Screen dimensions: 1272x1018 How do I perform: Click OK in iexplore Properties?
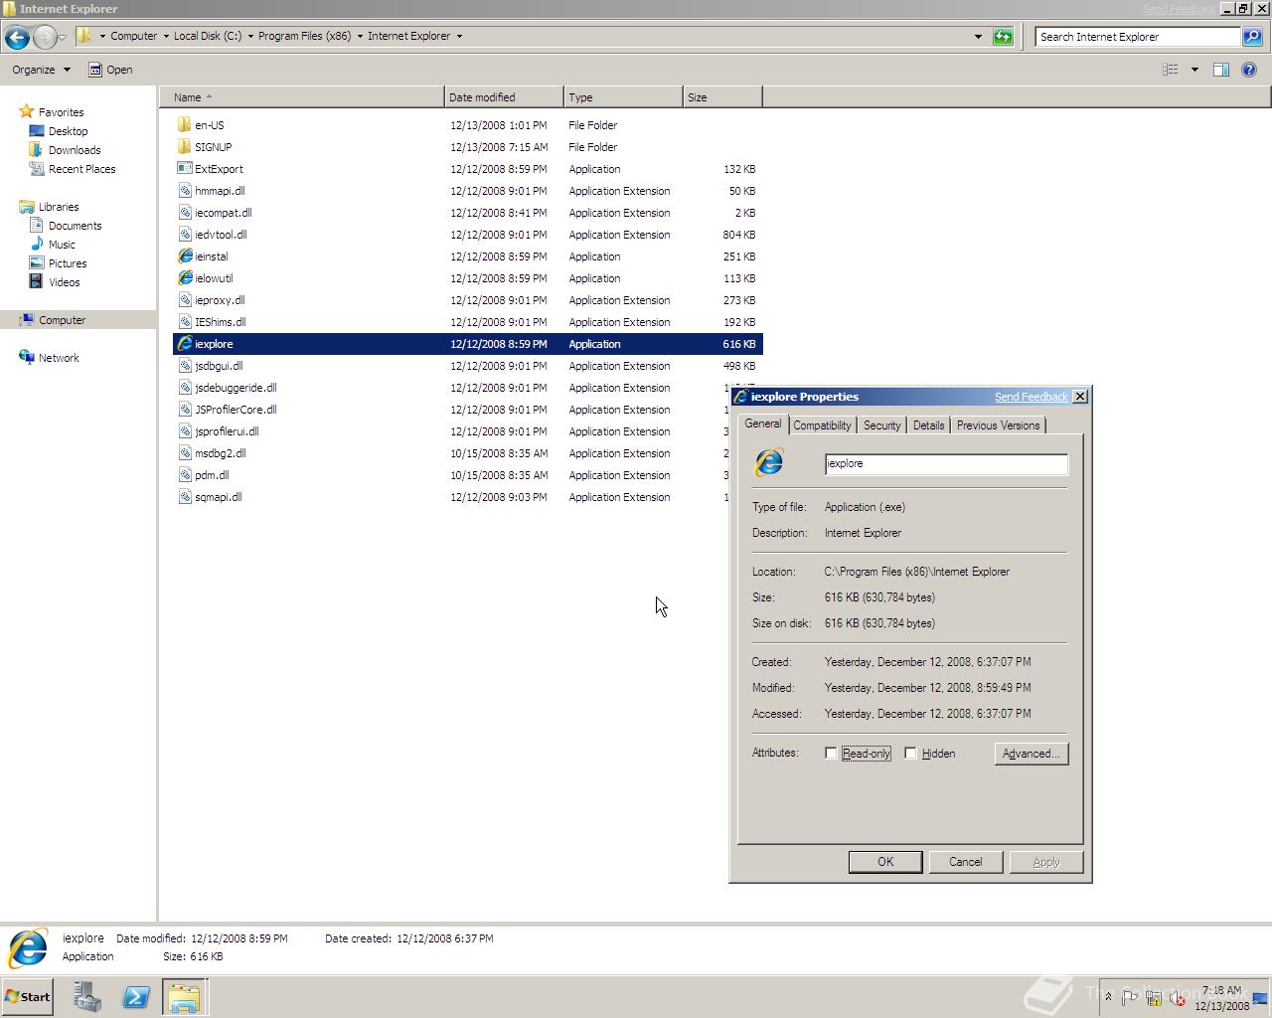point(885,862)
